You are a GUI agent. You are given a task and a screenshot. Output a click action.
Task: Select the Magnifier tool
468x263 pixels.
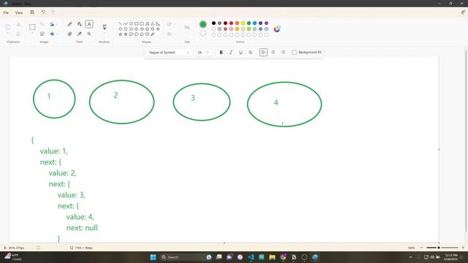89,34
